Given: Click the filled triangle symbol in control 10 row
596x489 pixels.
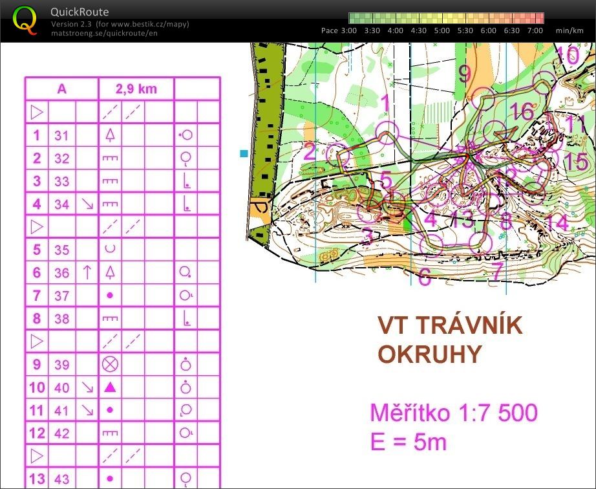Looking at the screenshot, I should (110, 387).
